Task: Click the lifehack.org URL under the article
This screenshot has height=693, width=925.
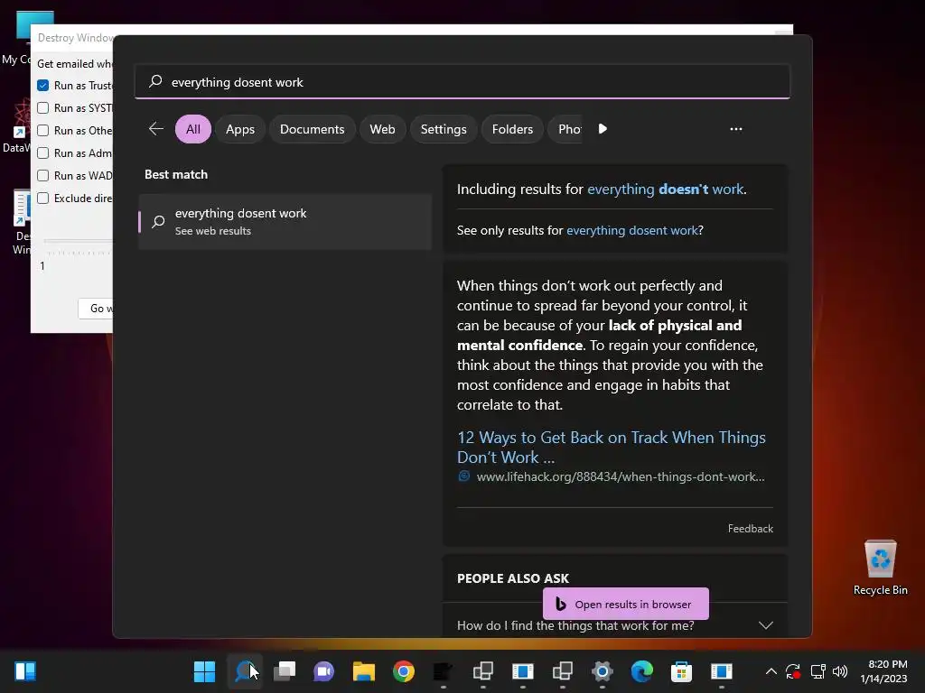Action: [620, 476]
